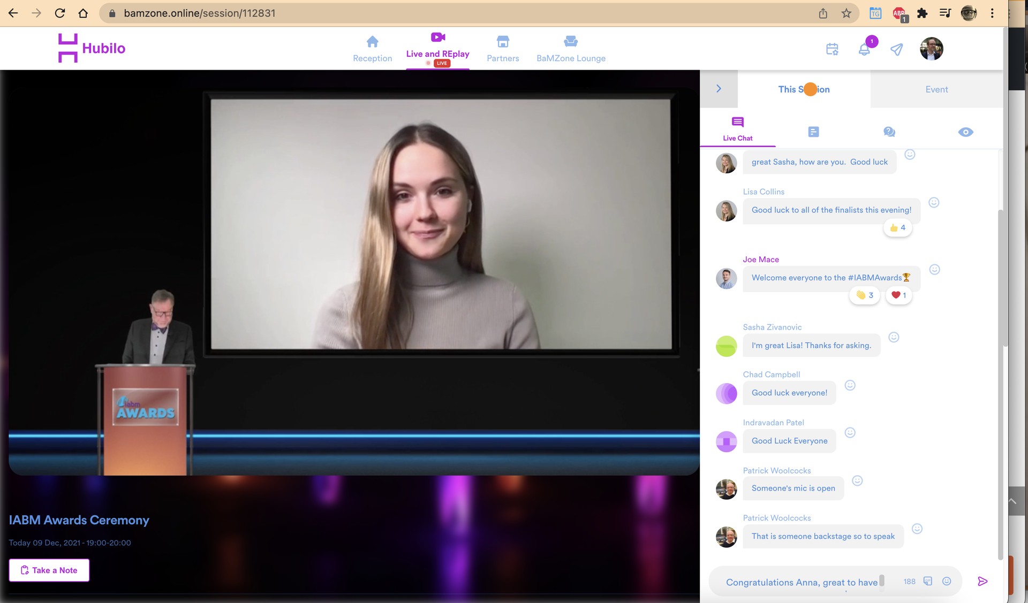Click the calendar schedule icon in header
This screenshot has height=603, width=1028.
coord(832,49)
